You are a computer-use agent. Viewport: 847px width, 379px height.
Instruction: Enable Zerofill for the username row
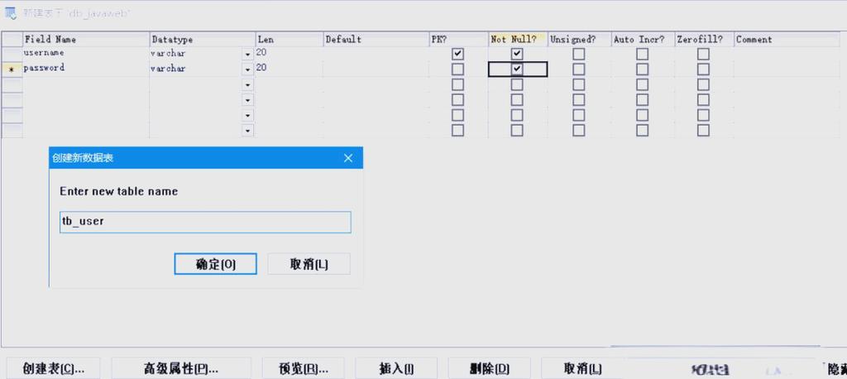click(703, 54)
